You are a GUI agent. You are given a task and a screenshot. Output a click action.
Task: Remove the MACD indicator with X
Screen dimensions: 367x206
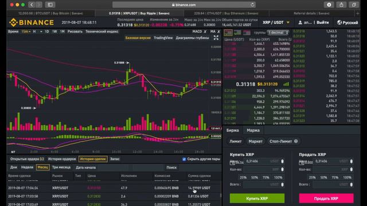coord(205,31)
